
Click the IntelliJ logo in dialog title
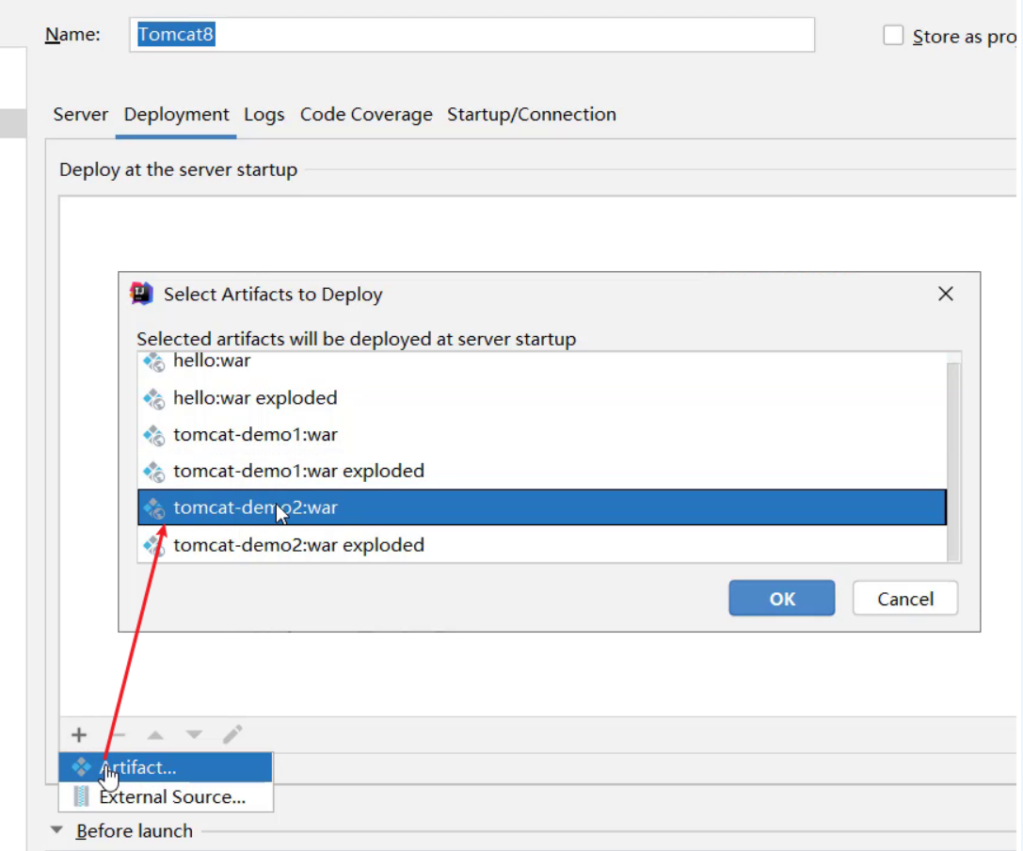[x=141, y=294]
